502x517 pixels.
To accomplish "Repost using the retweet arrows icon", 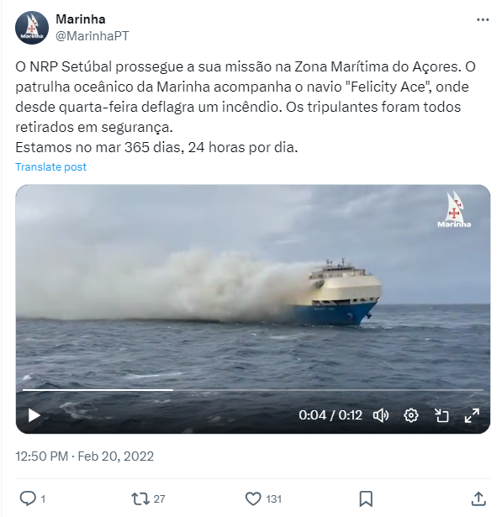I will [x=140, y=499].
